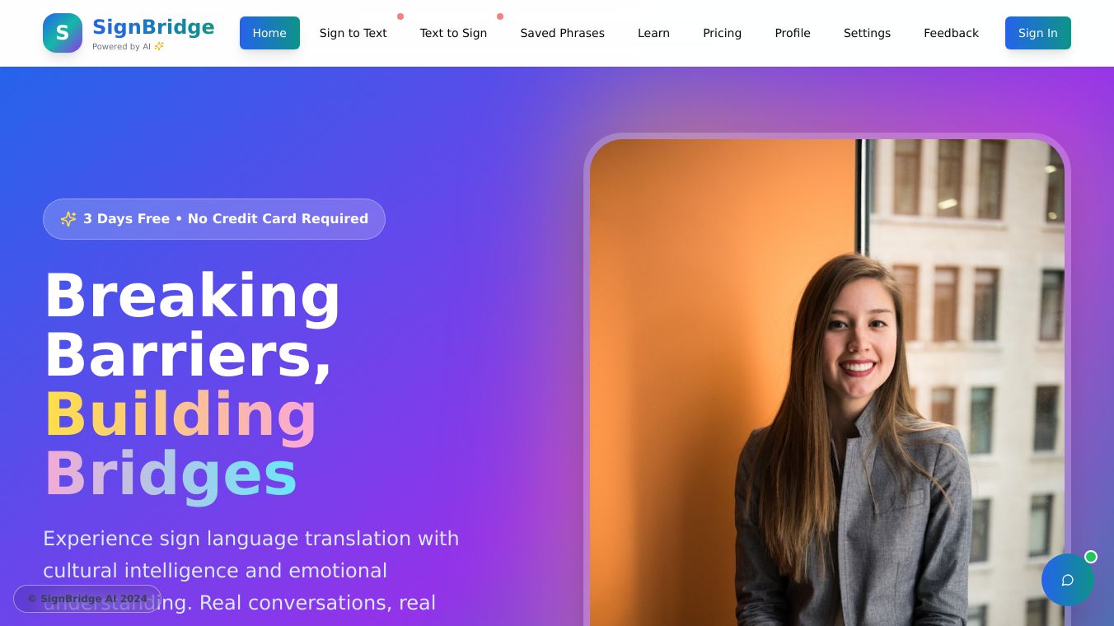The height and width of the screenshot is (626, 1114).
Task: Go to Text to Sign
Action: click(453, 33)
